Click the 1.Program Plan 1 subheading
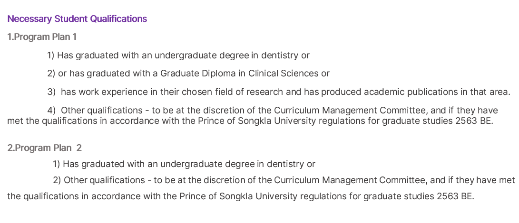Viewport: 519px width, 223px height. tap(42, 37)
